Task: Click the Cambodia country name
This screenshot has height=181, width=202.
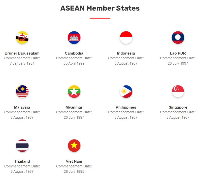Action: tap(74, 53)
